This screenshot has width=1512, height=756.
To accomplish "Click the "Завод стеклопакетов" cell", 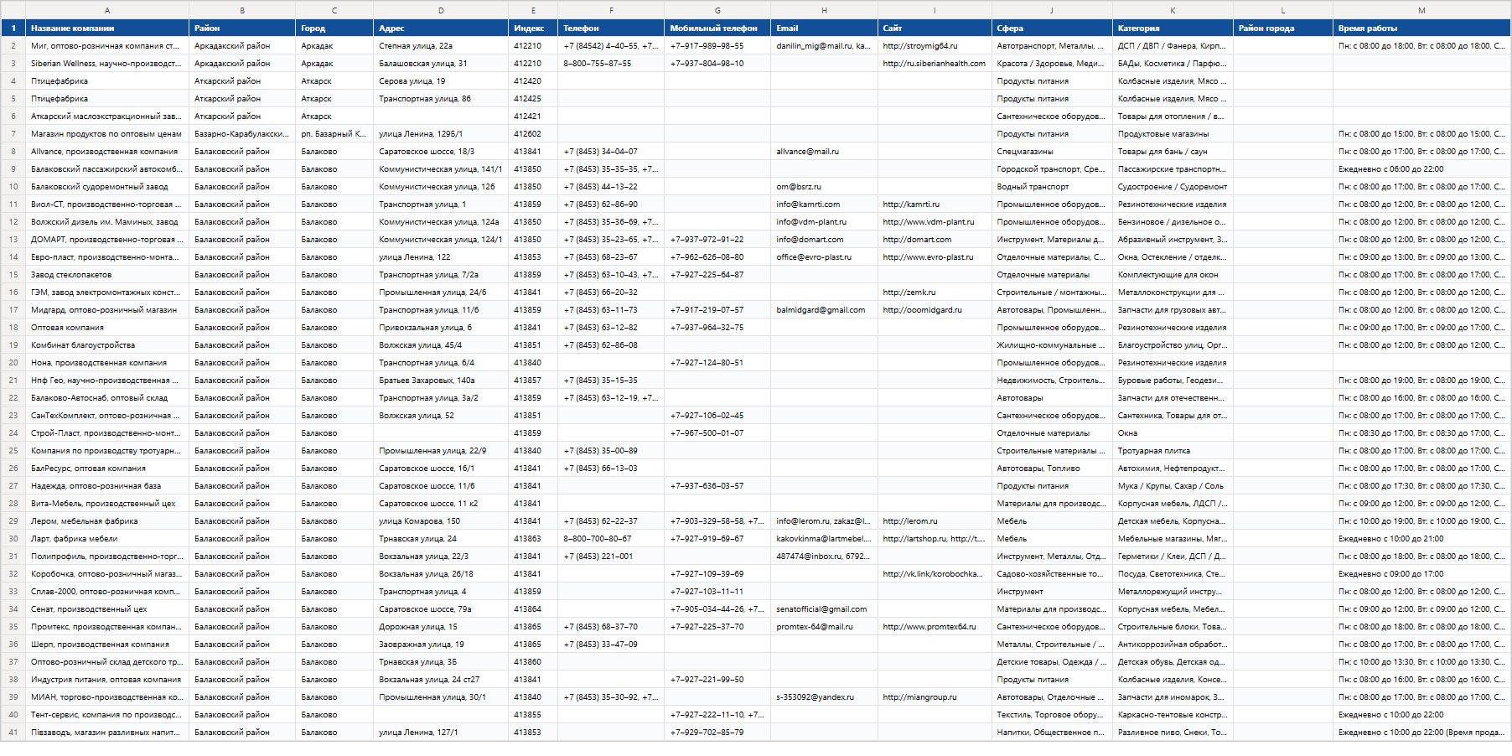I will coord(107,274).
